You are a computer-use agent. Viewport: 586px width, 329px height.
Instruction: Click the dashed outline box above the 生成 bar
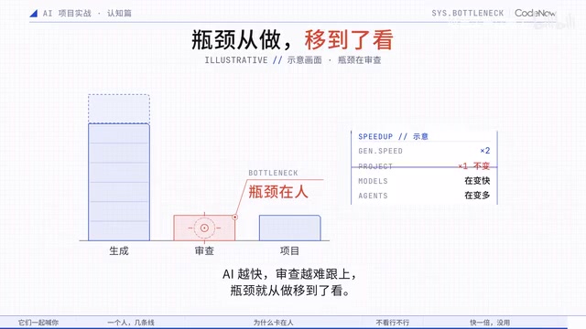tap(119, 109)
